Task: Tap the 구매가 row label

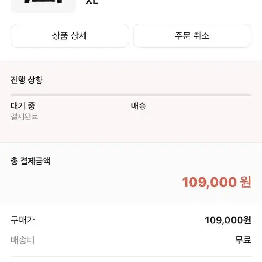Action: point(23,220)
